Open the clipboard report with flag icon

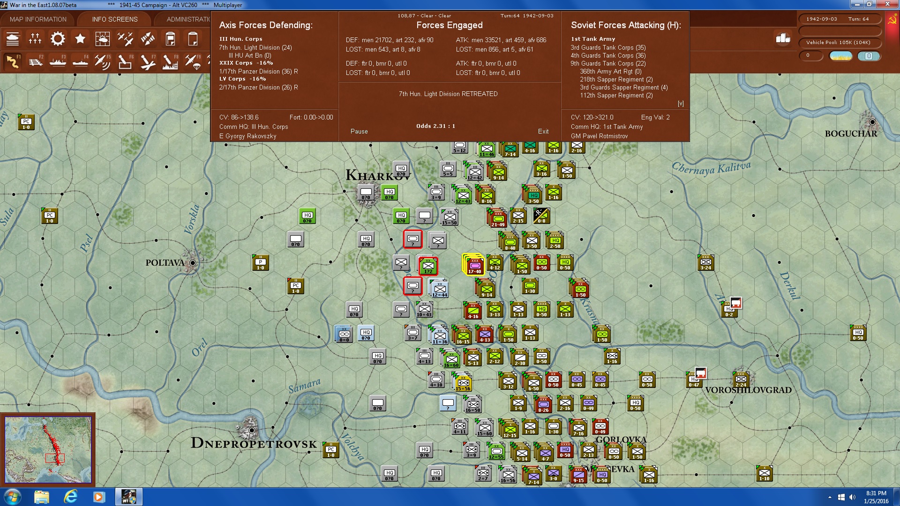[170, 39]
